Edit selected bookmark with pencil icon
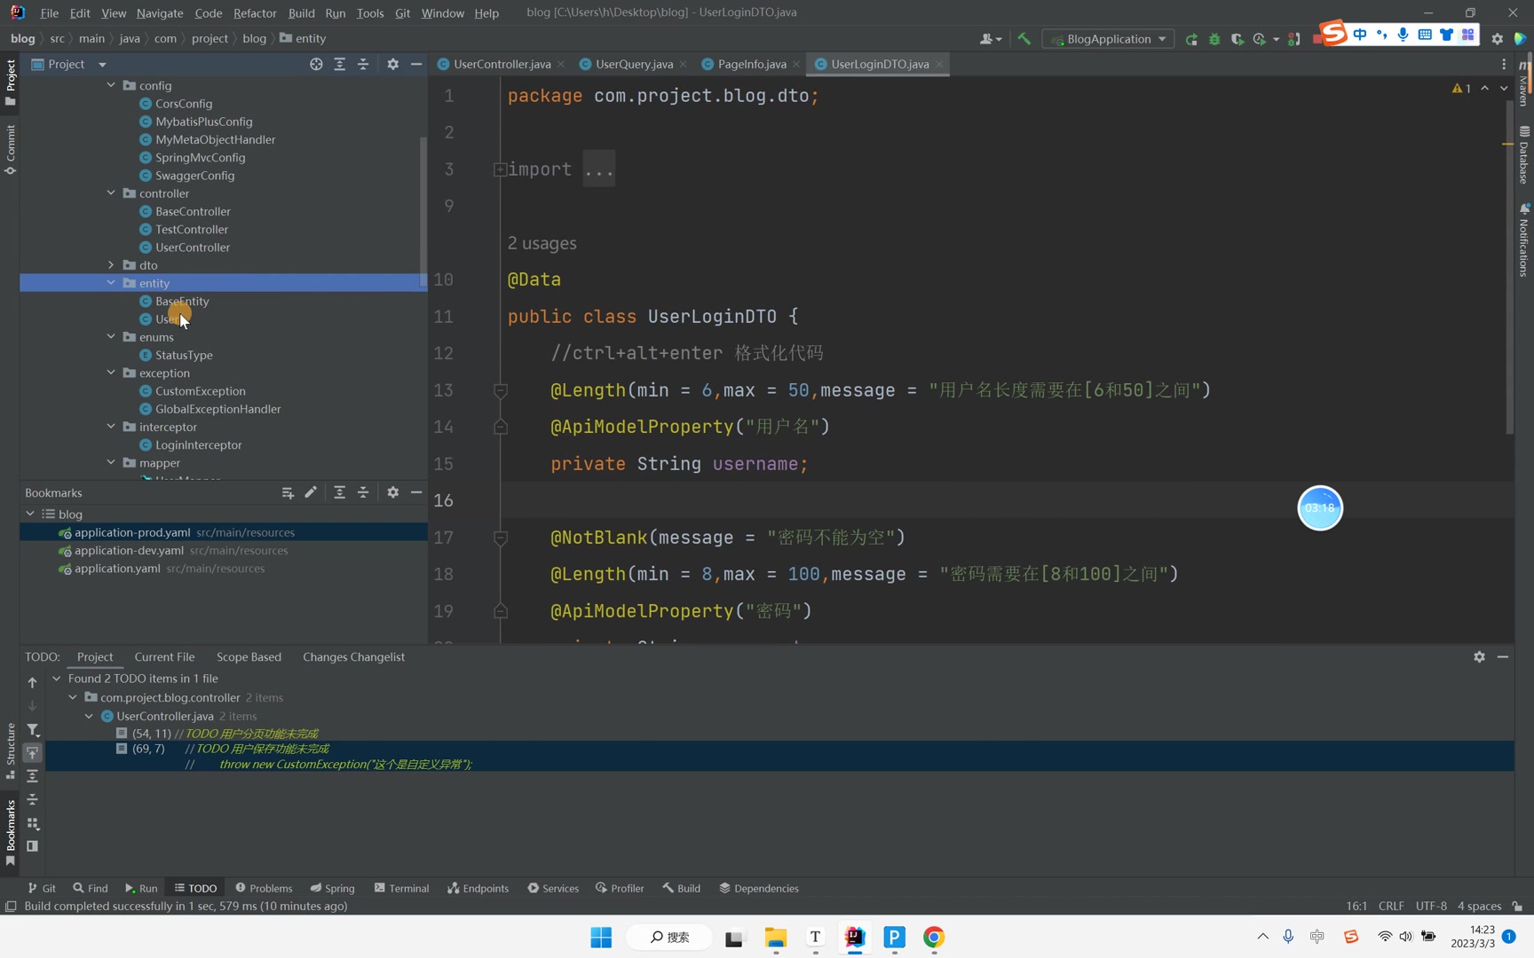Screen dimensions: 1534x958 click(311, 492)
